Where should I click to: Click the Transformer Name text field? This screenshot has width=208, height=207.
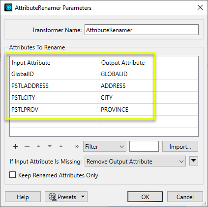[x=142, y=30]
